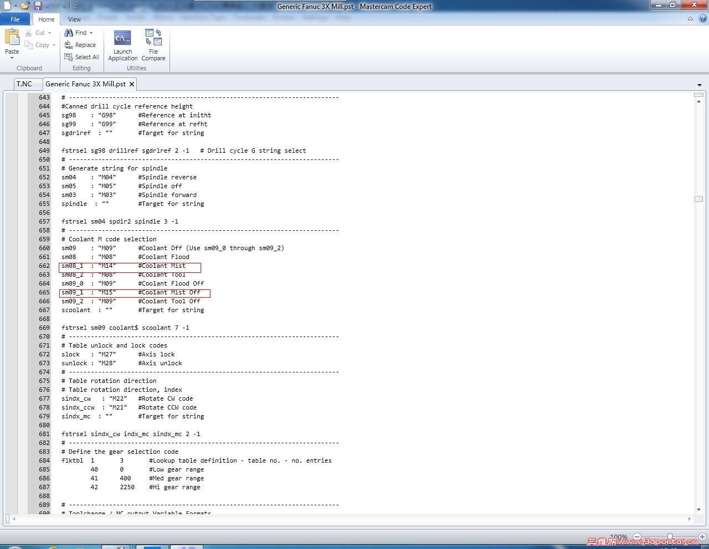Expand the arrow next to Cut

[49, 33]
